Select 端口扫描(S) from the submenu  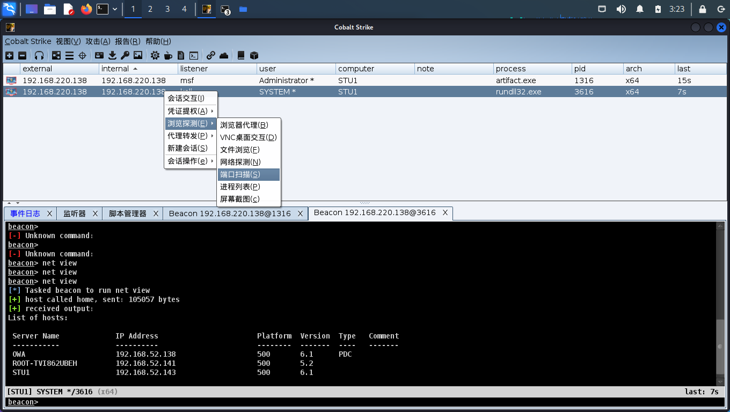pyautogui.click(x=249, y=174)
